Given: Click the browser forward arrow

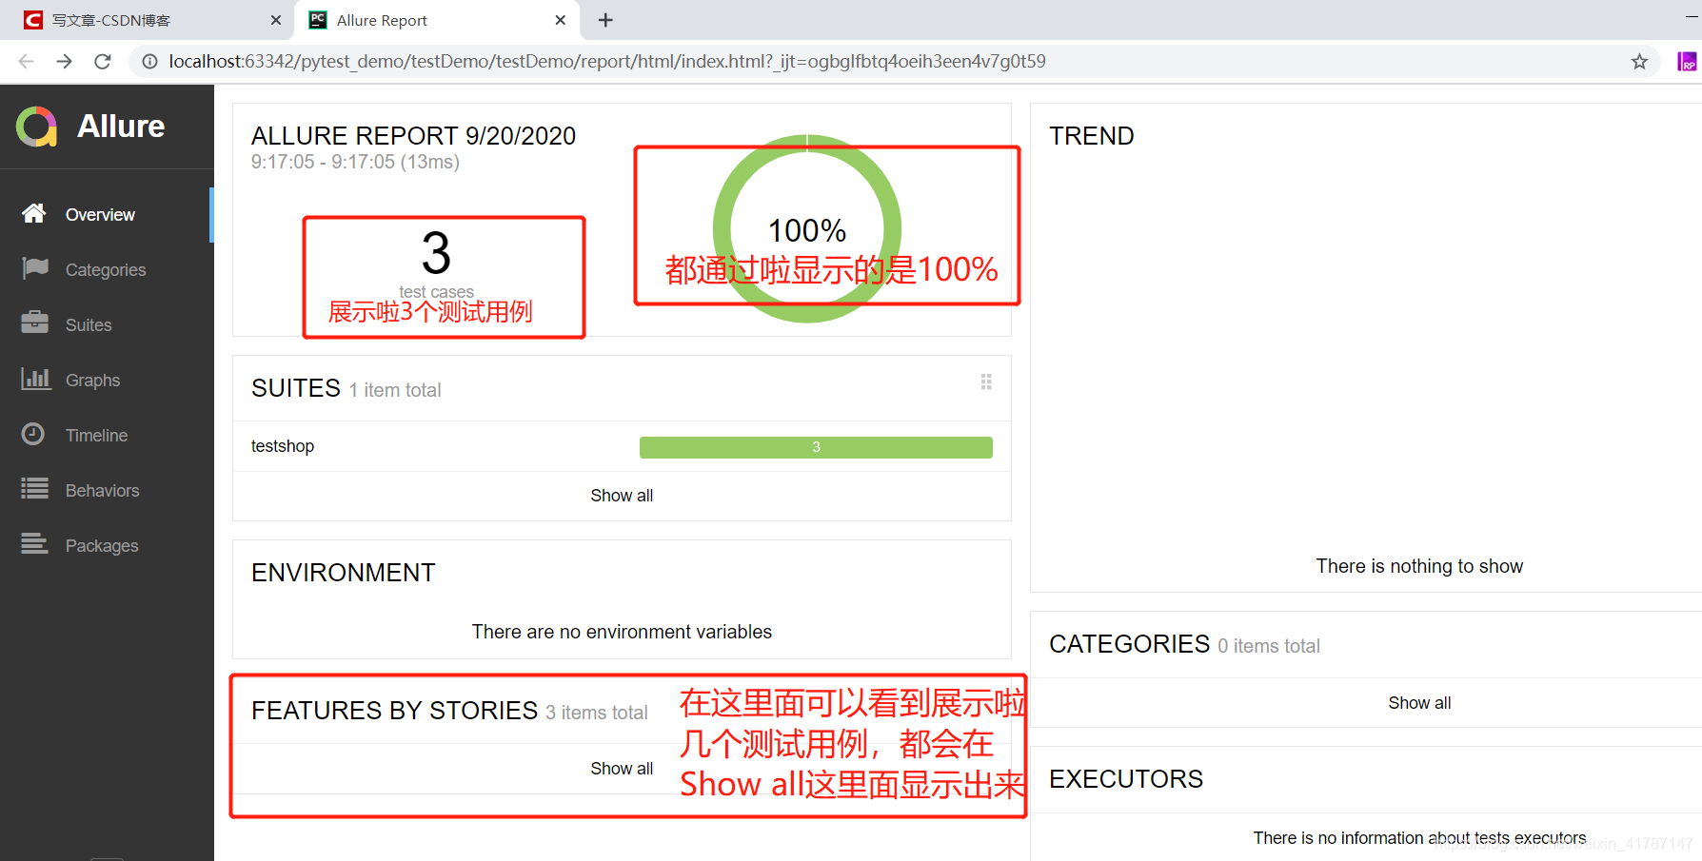Looking at the screenshot, I should 64,62.
